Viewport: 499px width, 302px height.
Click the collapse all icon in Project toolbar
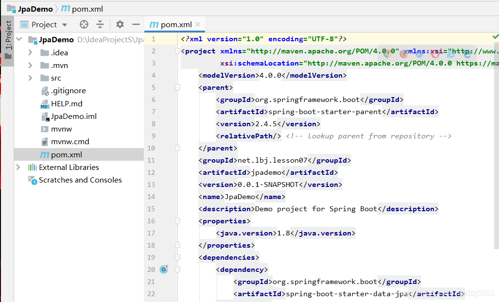[100, 24]
